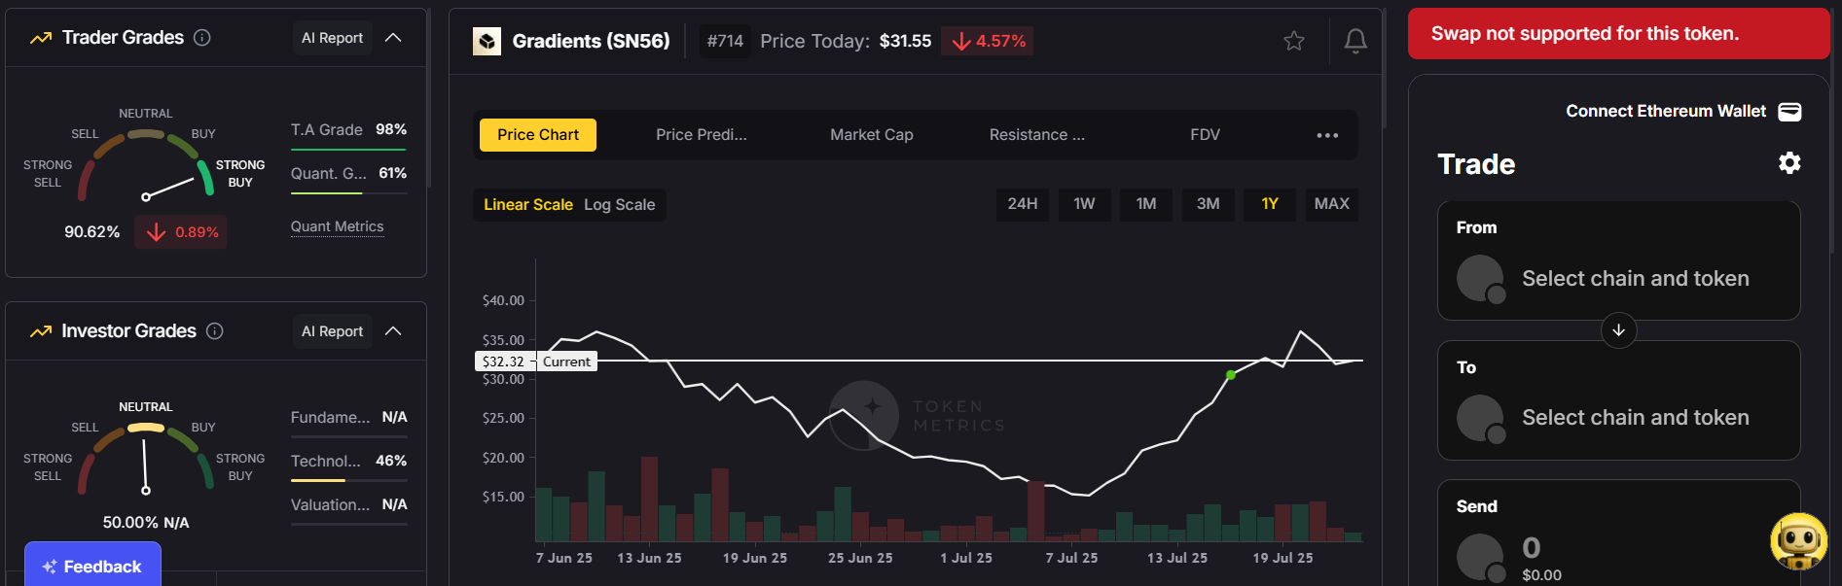Click the 4.57% price change badge
This screenshot has width=1842, height=586.
pos(988,41)
